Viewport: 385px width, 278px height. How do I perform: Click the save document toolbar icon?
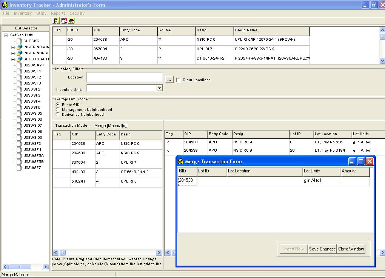pos(64,21)
